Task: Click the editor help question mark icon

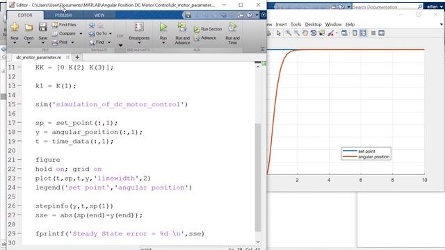Action: [250, 15]
